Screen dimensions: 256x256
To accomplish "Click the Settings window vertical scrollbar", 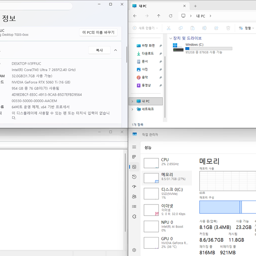I will click(126, 55).
